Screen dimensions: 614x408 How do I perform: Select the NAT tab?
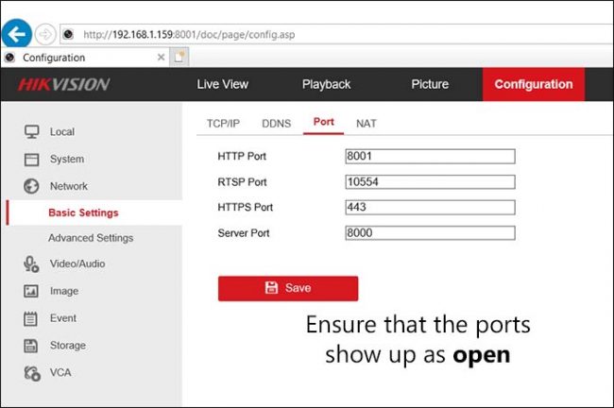tap(366, 124)
